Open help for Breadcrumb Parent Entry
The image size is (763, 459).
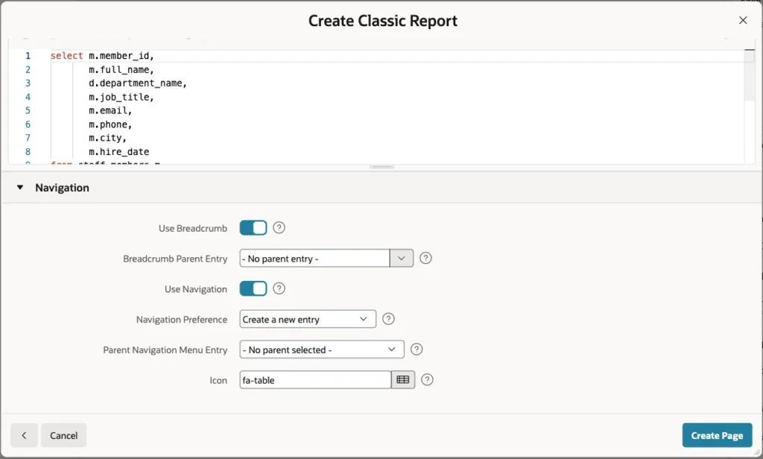point(425,258)
